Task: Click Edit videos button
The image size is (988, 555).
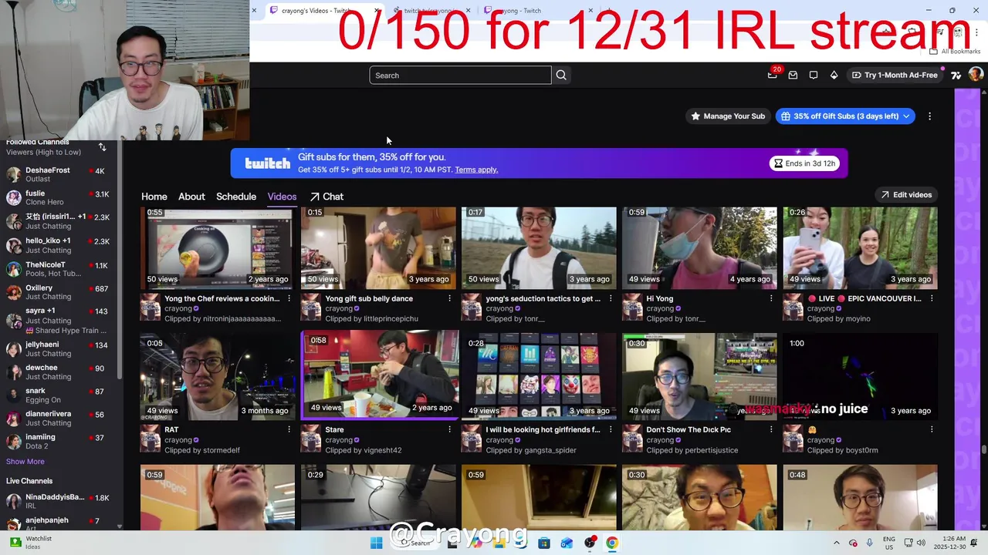Action: [x=906, y=195]
